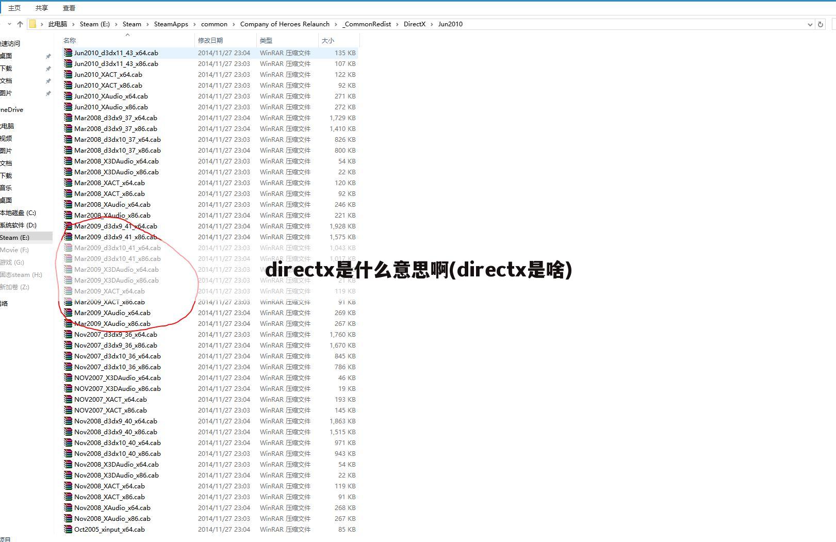This screenshot has height=542, width=836.
Task: Navigate to DirectX via the breadcrumb
Action: [415, 24]
